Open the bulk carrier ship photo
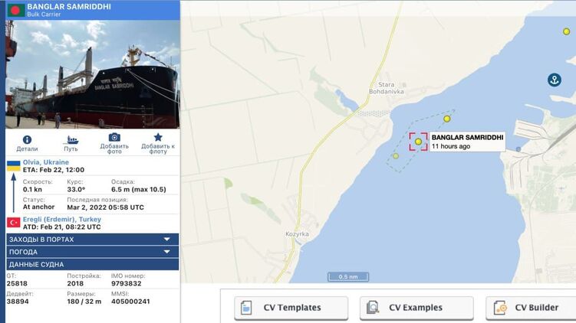The width and height of the screenshot is (576, 323). pyautogui.click(x=93, y=74)
